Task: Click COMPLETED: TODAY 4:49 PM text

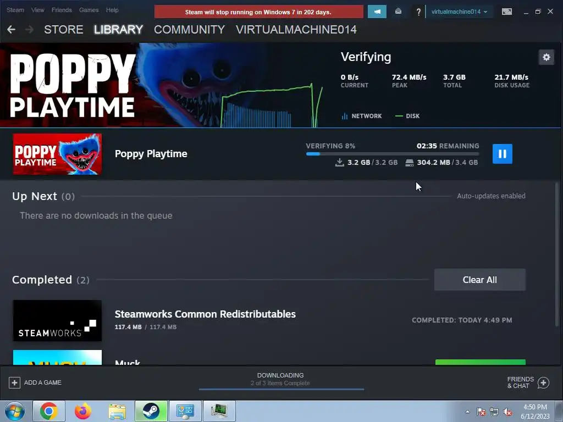Action: coord(462,320)
